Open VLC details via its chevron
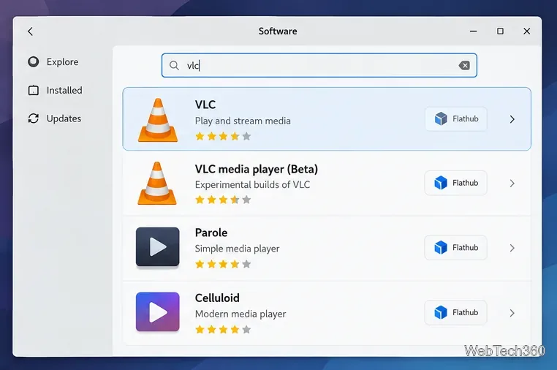Screen dimensions: 557x370 point(512,119)
